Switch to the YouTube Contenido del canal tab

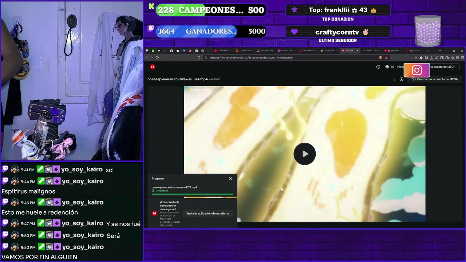223,51
